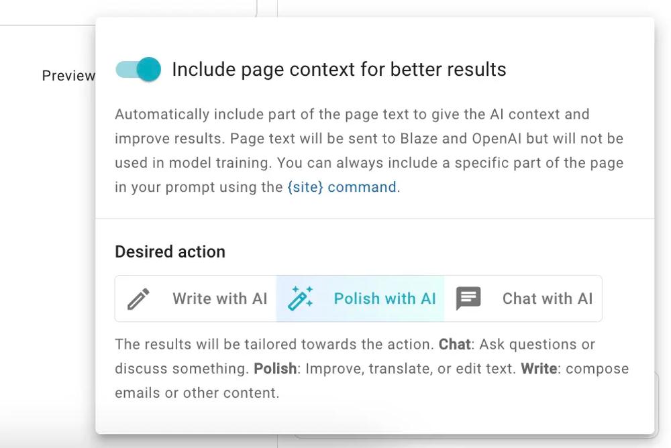Toggle the Include page context switch
The image size is (671, 448).
(x=139, y=69)
